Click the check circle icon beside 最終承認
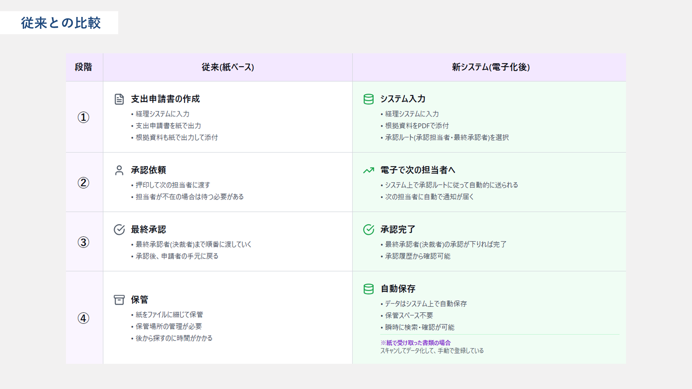Image resolution: width=692 pixels, height=389 pixels. [119, 229]
